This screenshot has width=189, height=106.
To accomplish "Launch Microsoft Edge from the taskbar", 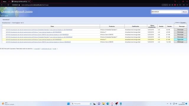I will (x=107, y=104).
